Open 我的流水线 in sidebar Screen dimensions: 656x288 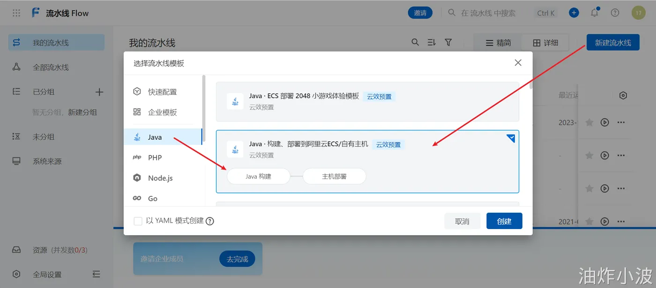coord(56,43)
